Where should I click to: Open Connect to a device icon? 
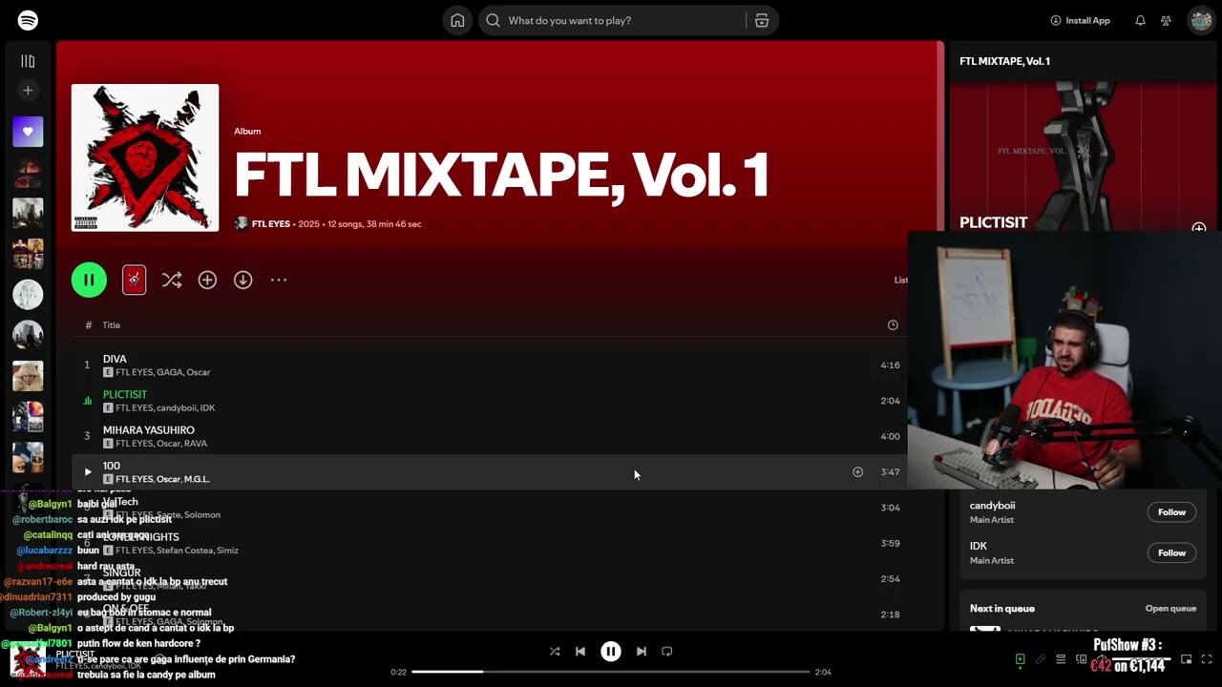1081,659
